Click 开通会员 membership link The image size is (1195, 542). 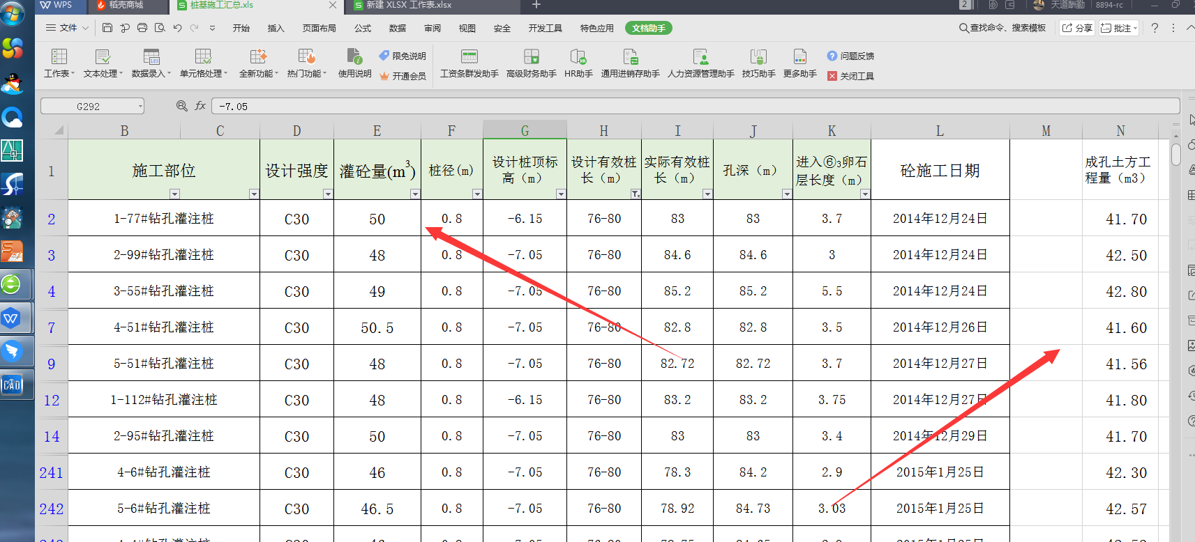[x=403, y=76]
